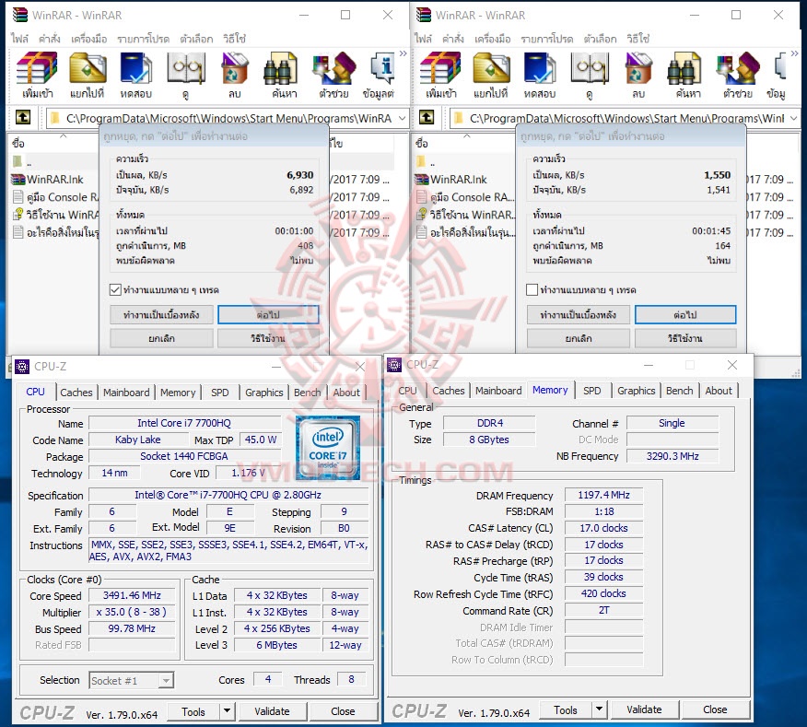Toggle multithreading checkbox in left benchmark dialog

115,290
